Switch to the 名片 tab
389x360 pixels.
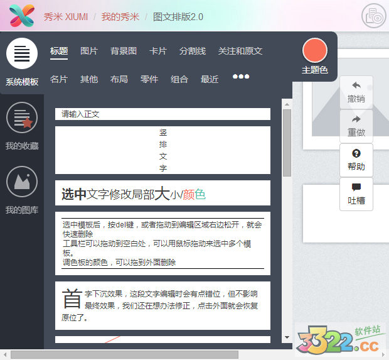click(x=59, y=79)
